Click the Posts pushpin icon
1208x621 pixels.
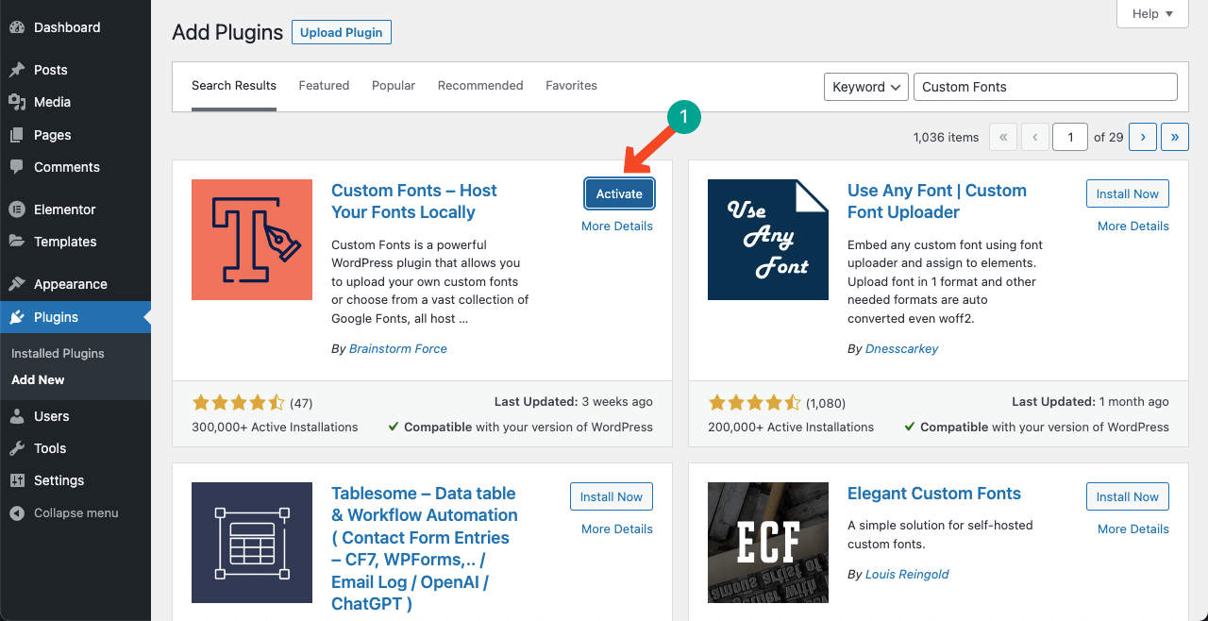17,70
